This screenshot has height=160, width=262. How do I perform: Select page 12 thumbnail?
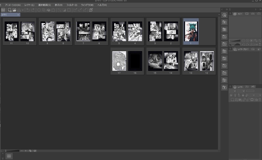(207, 61)
